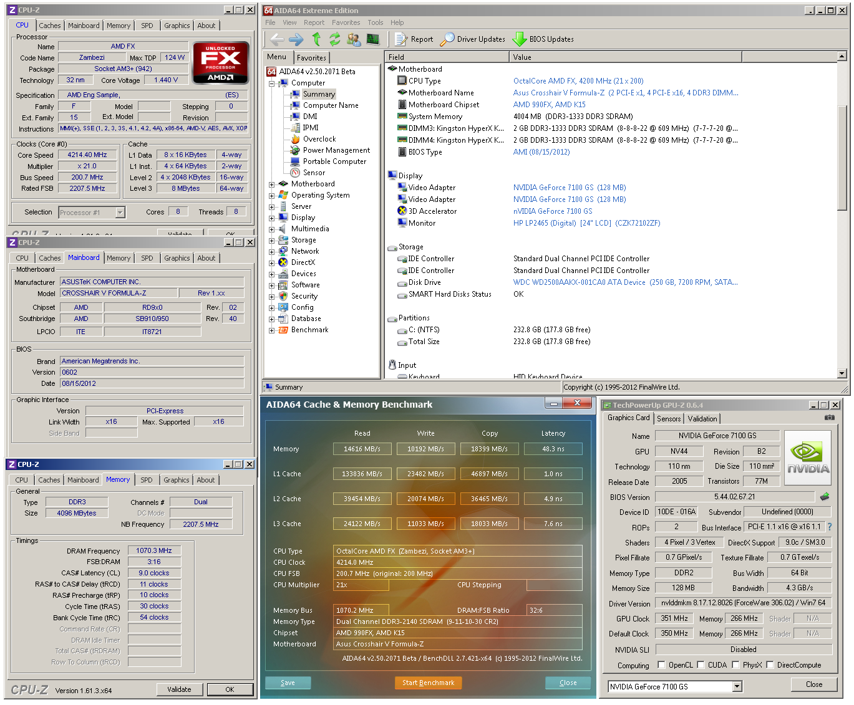Go back with AIDA64 left arrow
Viewport: 854px width, 705px height.
tap(277, 39)
